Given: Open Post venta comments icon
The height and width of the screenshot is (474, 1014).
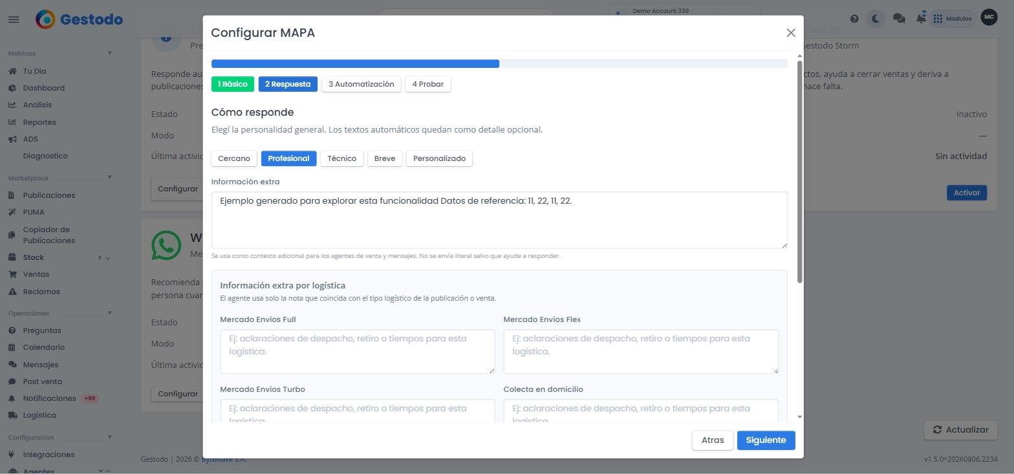Looking at the screenshot, I should click(12, 382).
